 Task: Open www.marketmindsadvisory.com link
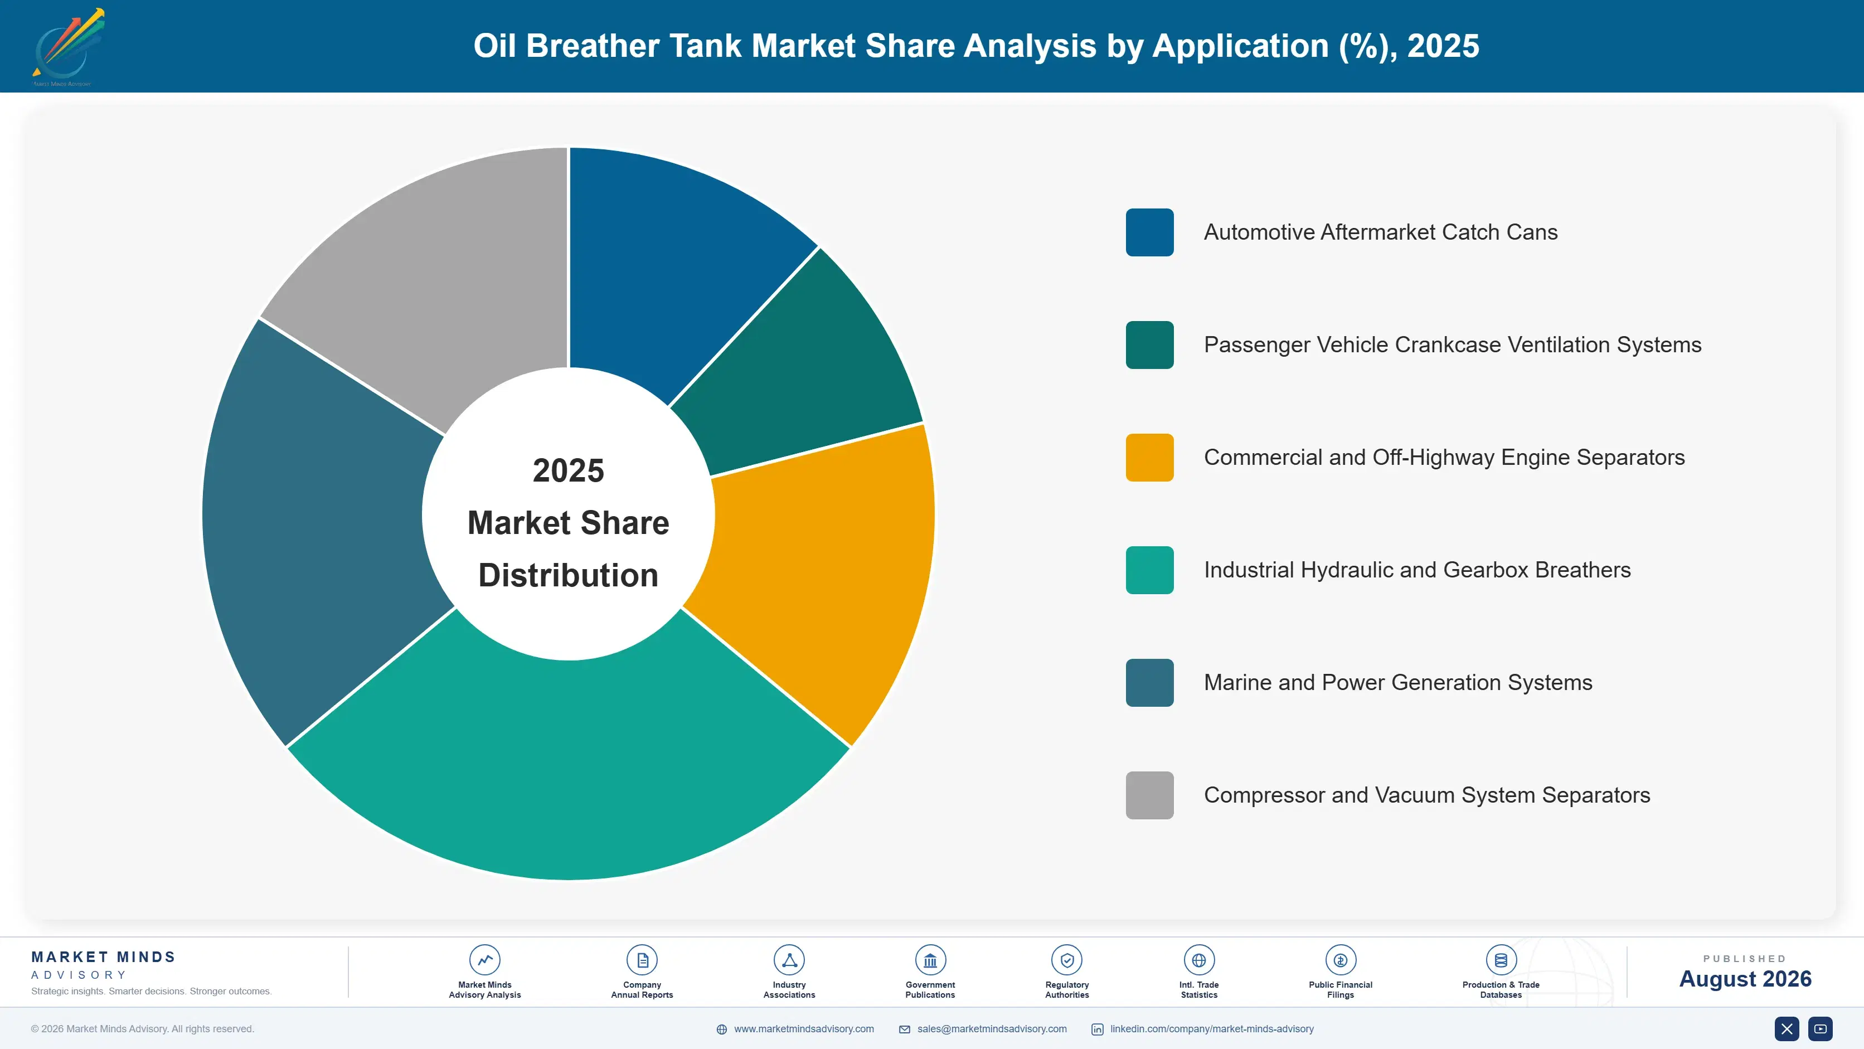(x=804, y=1029)
